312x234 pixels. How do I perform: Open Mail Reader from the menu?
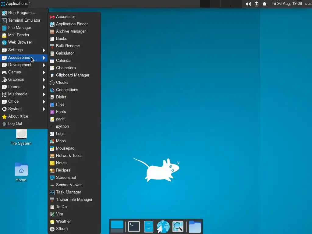[24, 35]
